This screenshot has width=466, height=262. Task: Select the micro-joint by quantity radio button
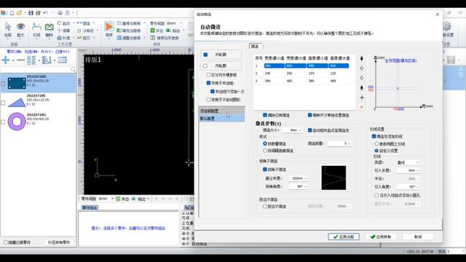click(x=265, y=143)
